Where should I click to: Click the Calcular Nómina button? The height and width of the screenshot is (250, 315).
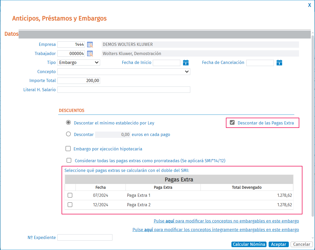249,244
